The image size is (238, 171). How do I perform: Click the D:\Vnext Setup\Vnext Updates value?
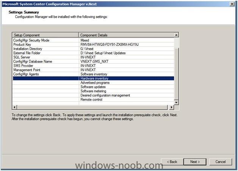(103, 53)
